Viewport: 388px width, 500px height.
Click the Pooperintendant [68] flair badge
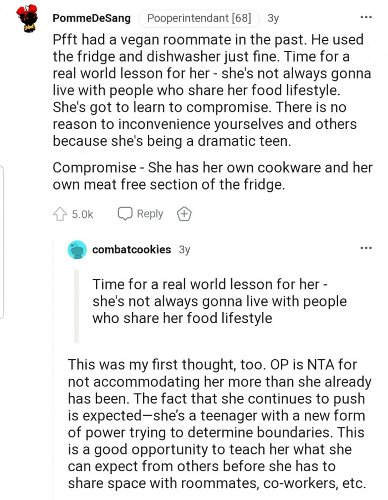199,18
